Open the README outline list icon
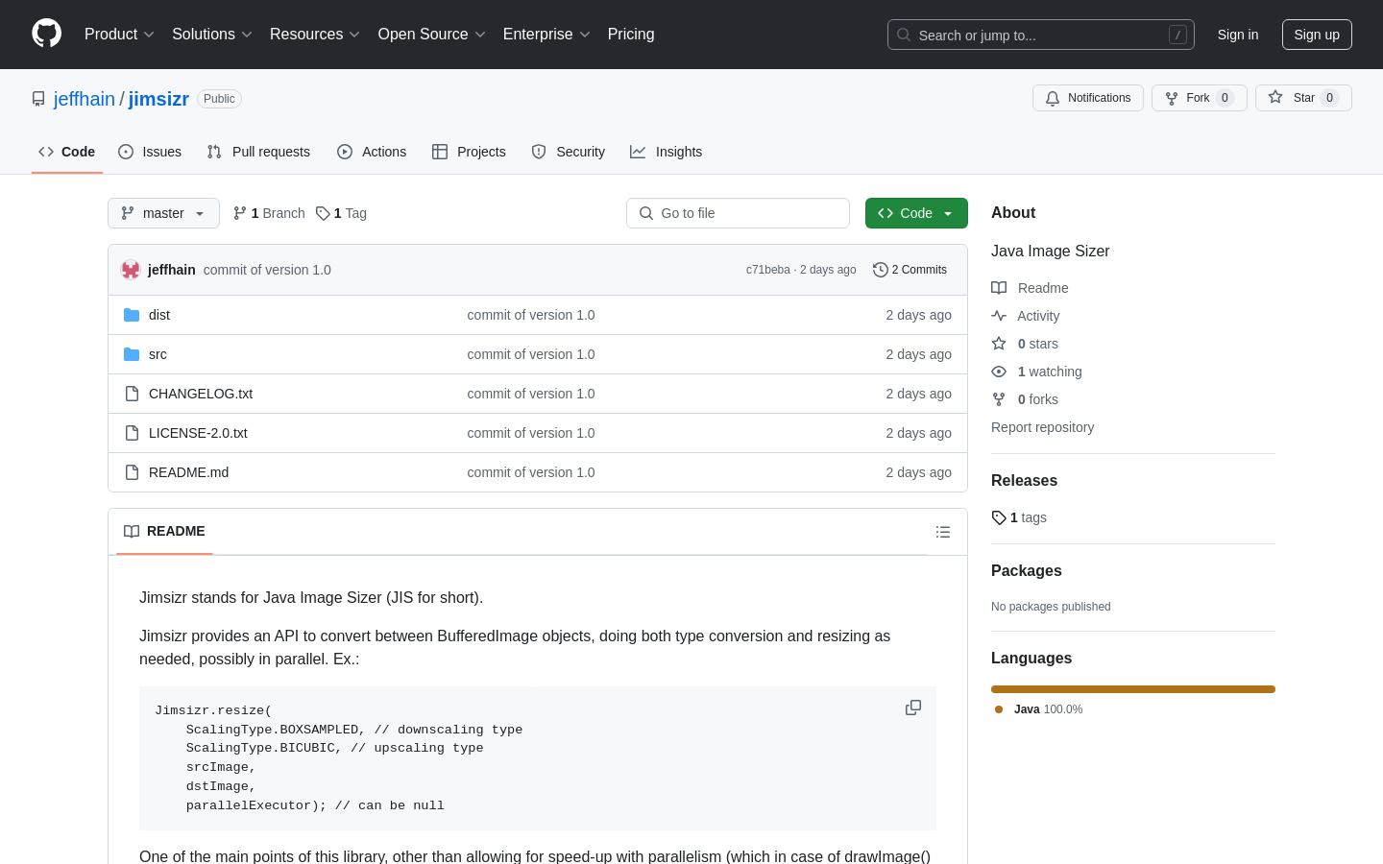This screenshot has width=1383, height=864. [943, 532]
